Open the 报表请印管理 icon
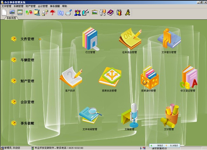The width and height of the screenshot is (207, 150). point(148,77)
